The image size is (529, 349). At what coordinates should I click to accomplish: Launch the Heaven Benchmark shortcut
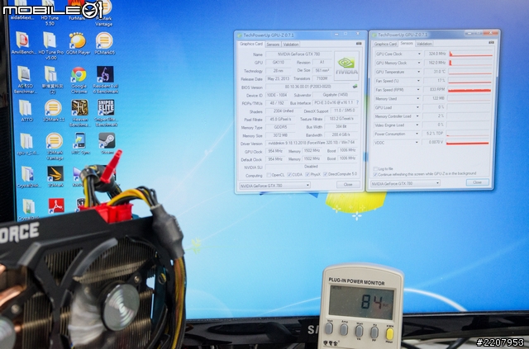pos(80,113)
